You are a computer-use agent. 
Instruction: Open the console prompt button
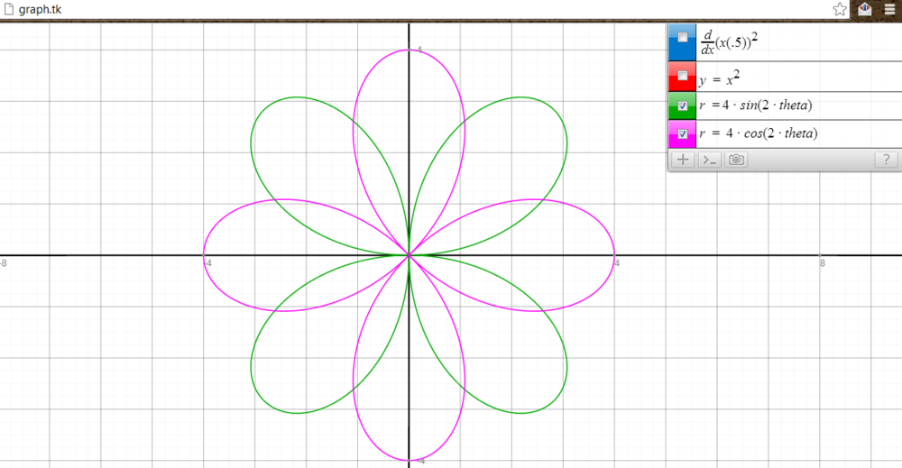[x=710, y=160]
